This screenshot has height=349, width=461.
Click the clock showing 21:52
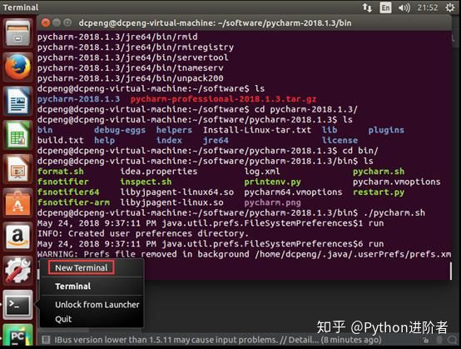tap(428, 7)
